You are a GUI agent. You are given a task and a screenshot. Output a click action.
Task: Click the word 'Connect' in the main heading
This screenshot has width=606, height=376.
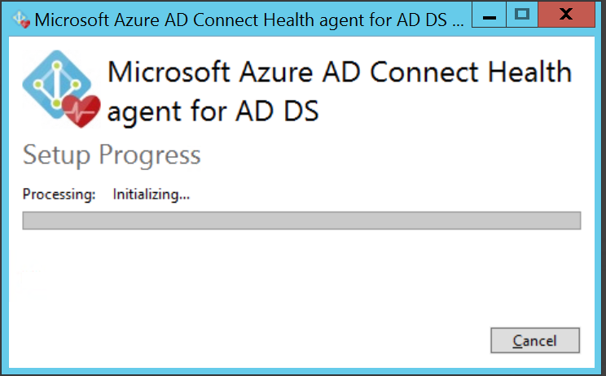coord(421,72)
